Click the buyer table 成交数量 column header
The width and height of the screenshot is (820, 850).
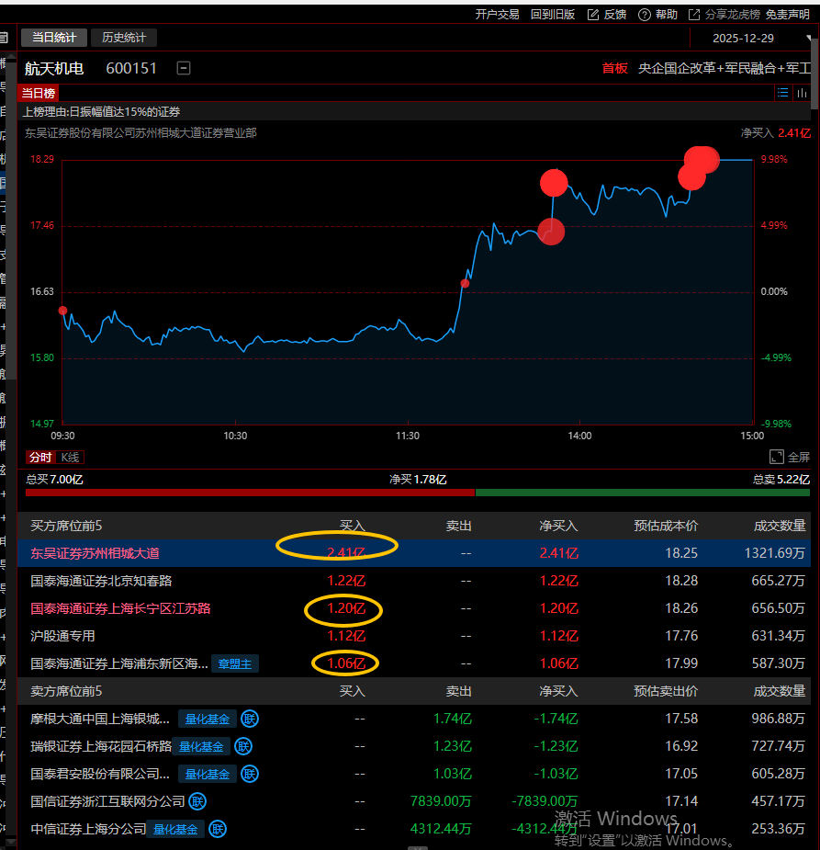point(780,526)
